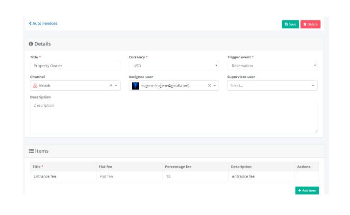Image resolution: width=350 pixels, height=215 pixels.
Task: Click the Add item button
Action: click(x=307, y=191)
